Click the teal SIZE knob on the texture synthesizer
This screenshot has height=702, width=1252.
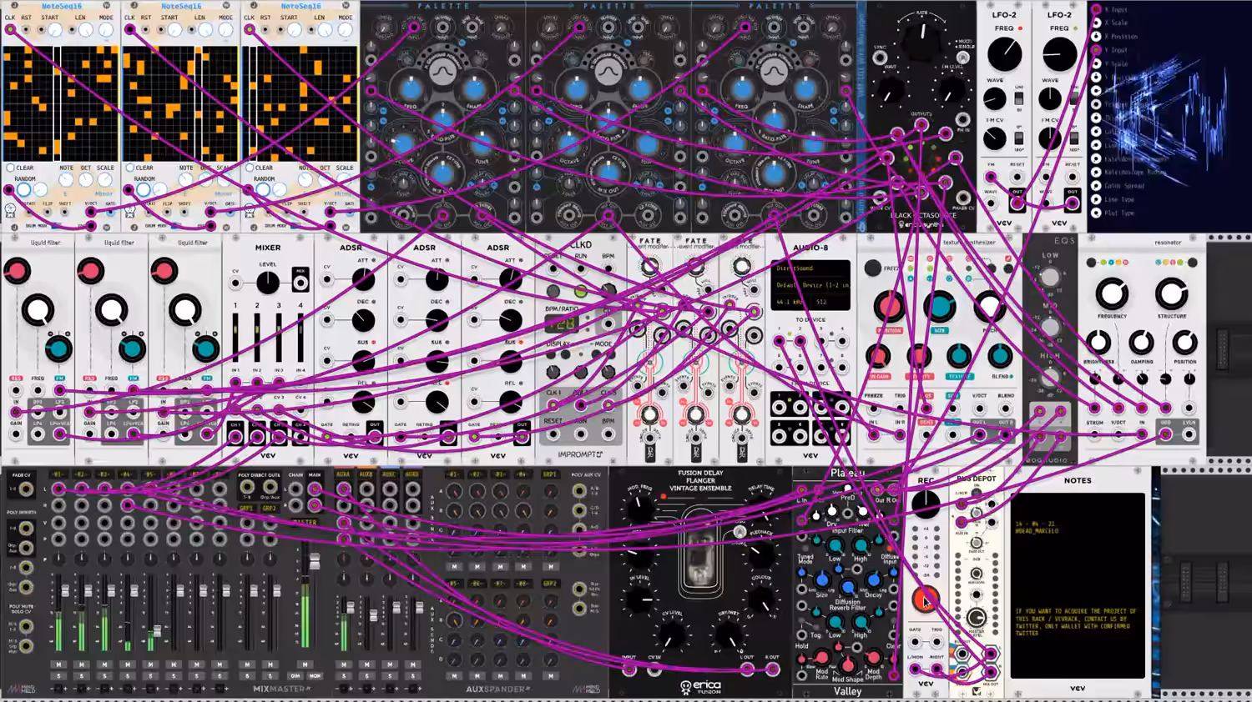pyautogui.click(x=939, y=307)
